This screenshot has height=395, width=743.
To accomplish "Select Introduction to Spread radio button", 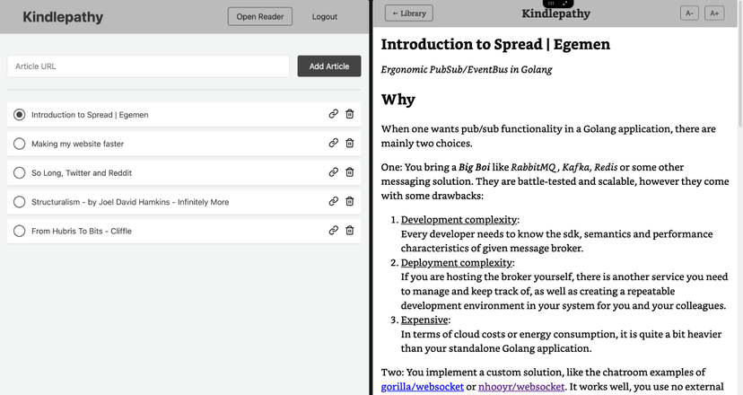I will [20, 115].
